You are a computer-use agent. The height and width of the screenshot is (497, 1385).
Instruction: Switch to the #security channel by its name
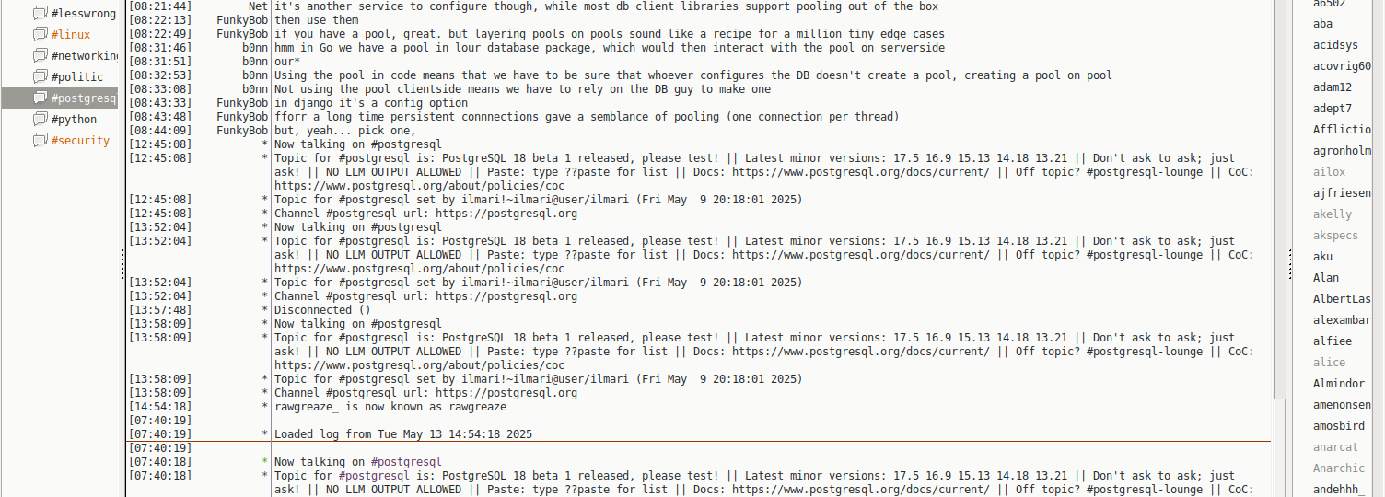pyautogui.click(x=80, y=141)
